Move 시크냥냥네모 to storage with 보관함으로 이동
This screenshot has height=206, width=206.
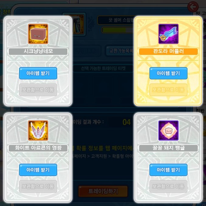click(x=38, y=90)
